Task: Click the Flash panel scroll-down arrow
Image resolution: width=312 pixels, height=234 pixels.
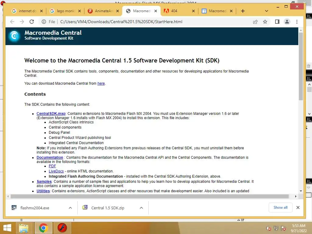Action: click(309, 114)
